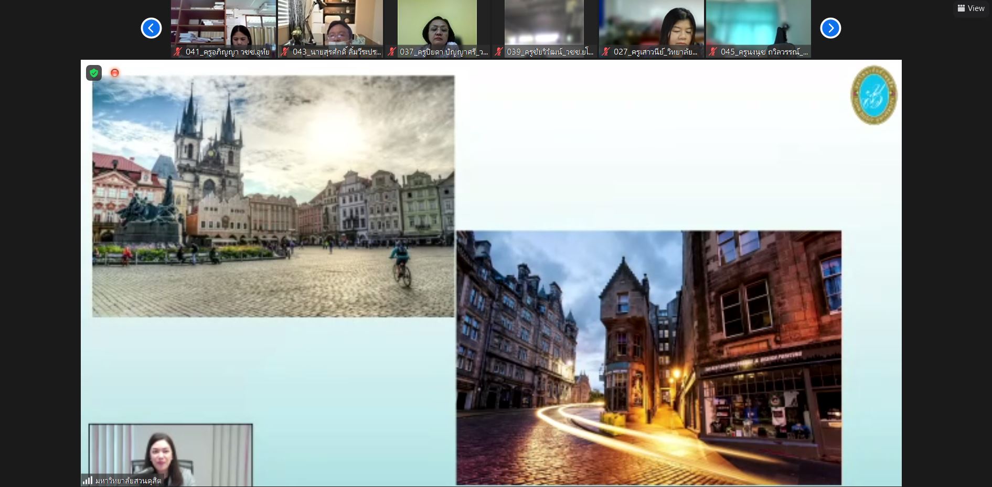Click the night street photo with light trails
The width and height of the screenshot is (992, 487).
click(x=649, y=358)
